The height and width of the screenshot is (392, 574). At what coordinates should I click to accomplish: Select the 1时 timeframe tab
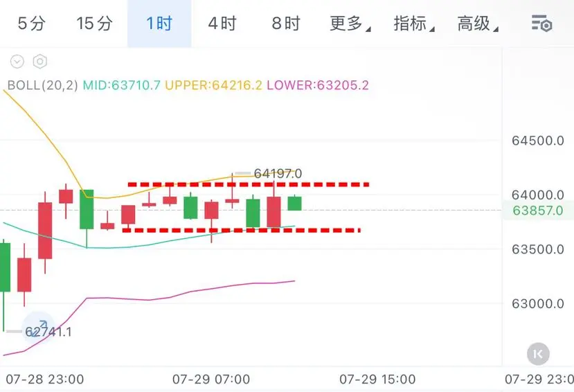[x=159, y=24]
